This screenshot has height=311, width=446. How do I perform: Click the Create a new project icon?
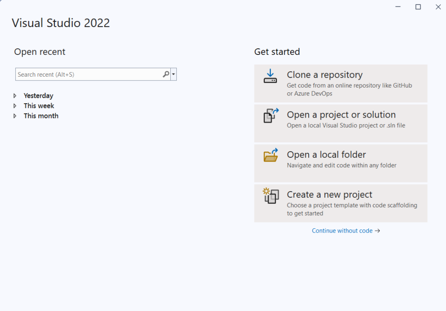point(271,196)
